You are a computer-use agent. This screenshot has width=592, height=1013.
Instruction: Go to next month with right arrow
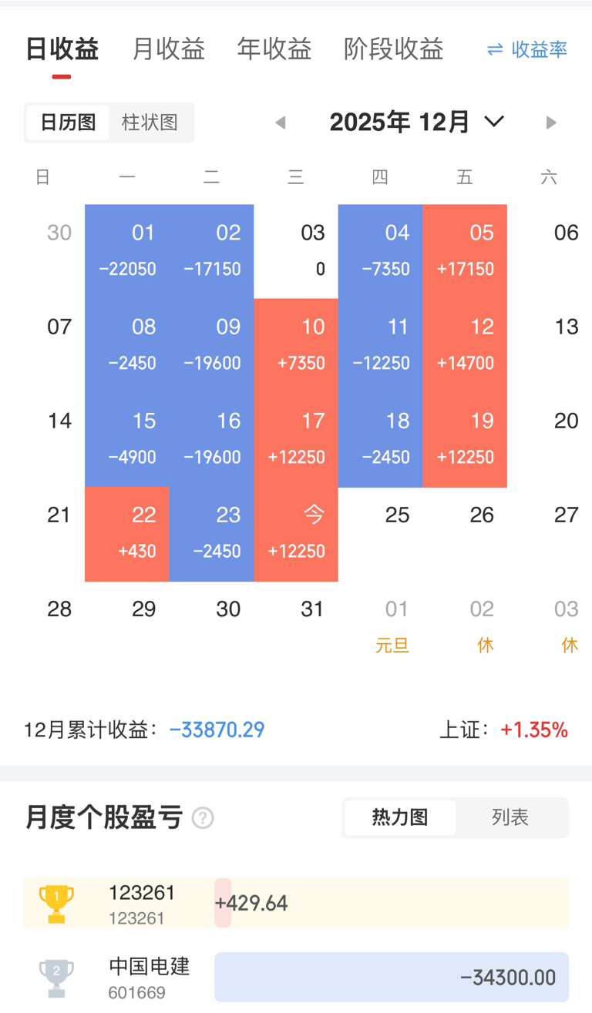point(551,122)
